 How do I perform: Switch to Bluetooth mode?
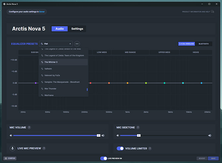pyautogui.click(x=203, y=44)
